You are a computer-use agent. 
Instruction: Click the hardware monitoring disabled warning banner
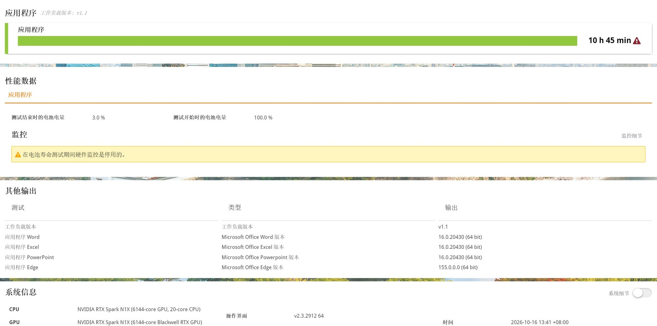(328, 154)
